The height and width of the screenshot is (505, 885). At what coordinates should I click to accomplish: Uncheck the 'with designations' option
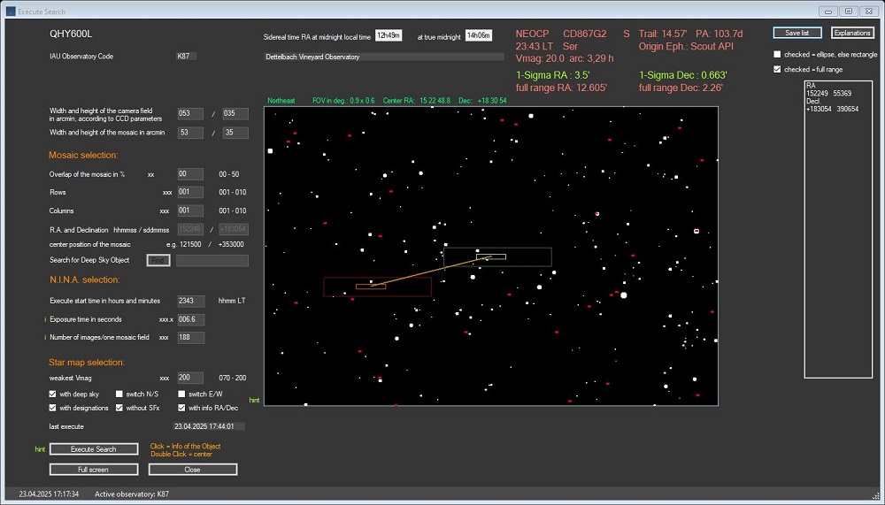click(53, 408)
